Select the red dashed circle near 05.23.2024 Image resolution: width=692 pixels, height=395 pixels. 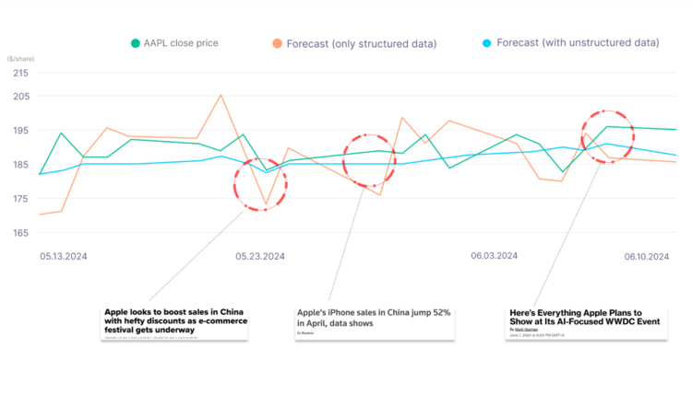(x=260, y=184)
